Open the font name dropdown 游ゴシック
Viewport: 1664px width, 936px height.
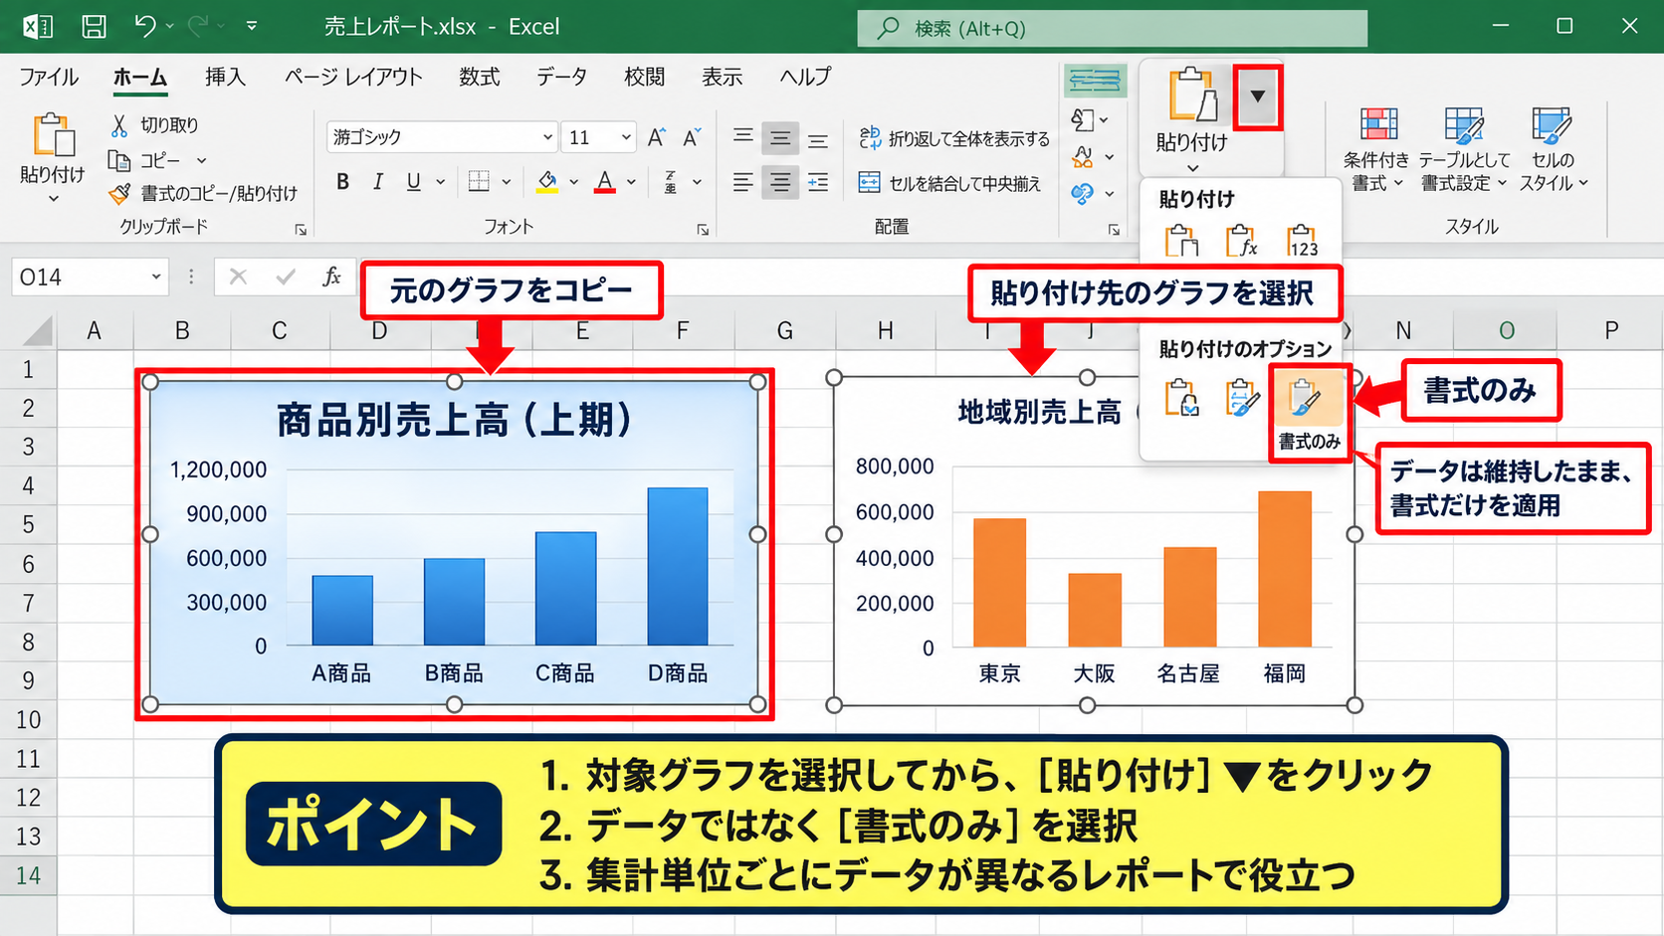point(547,137)
